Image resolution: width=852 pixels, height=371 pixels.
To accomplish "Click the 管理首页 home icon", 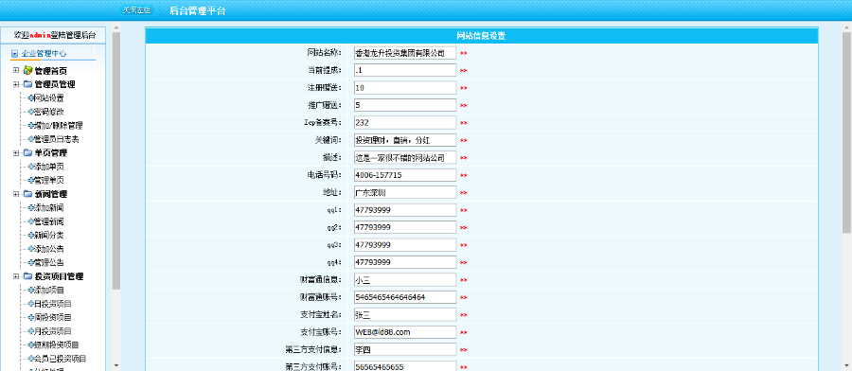I will click(27, 71).
